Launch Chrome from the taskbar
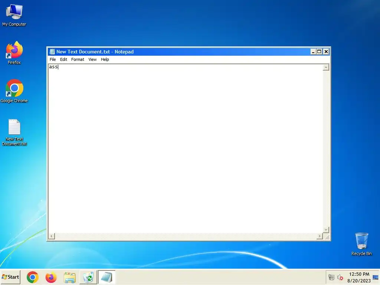Screen dimensions: 380x285 tap(33, 277)
